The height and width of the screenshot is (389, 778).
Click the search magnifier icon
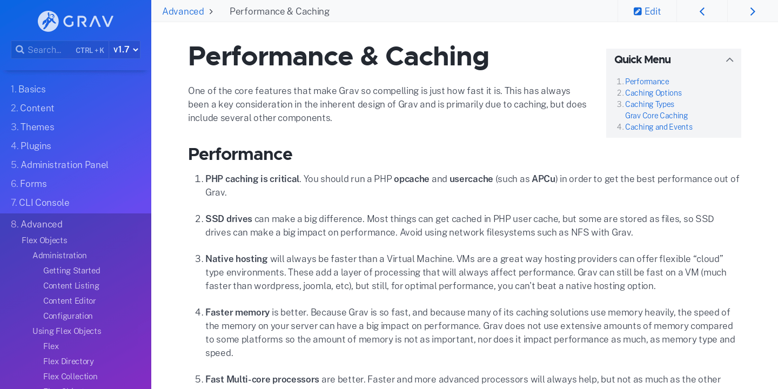[x=20, y=50]
